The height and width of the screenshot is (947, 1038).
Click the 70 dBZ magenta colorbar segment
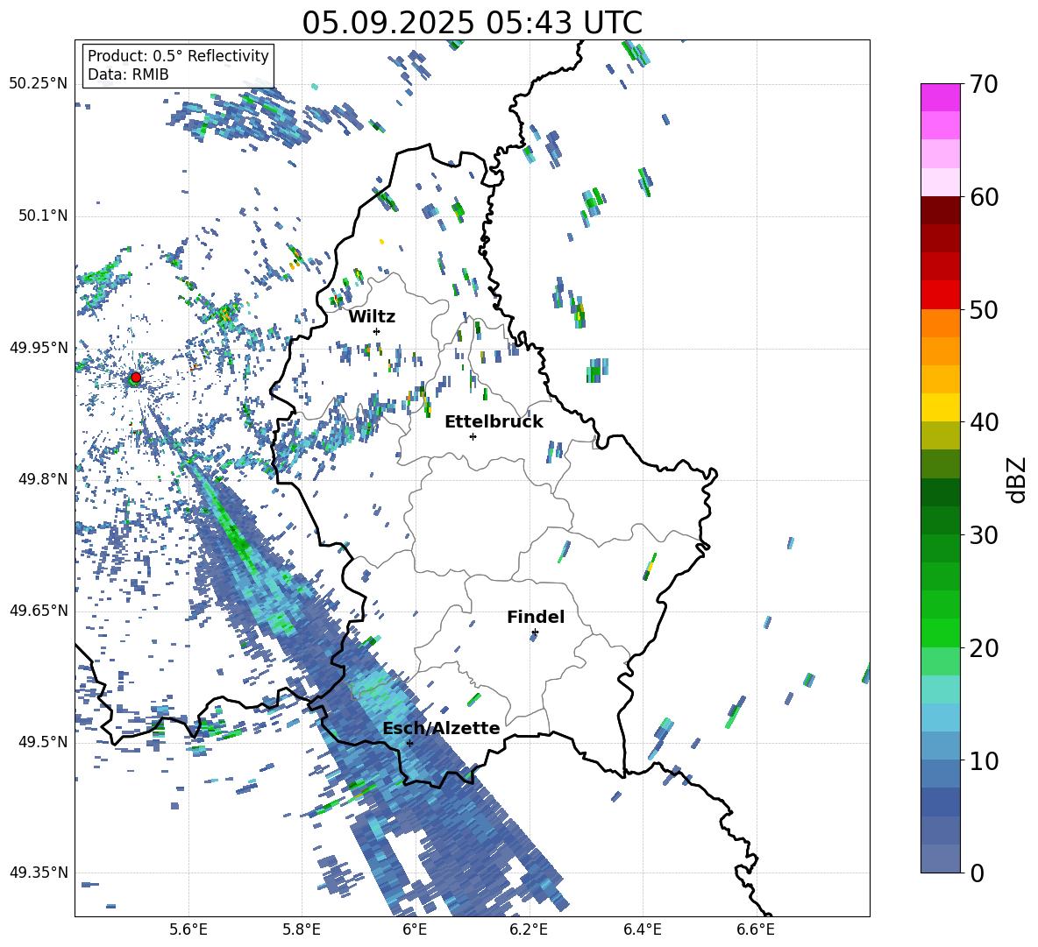[x=940, y=97]
